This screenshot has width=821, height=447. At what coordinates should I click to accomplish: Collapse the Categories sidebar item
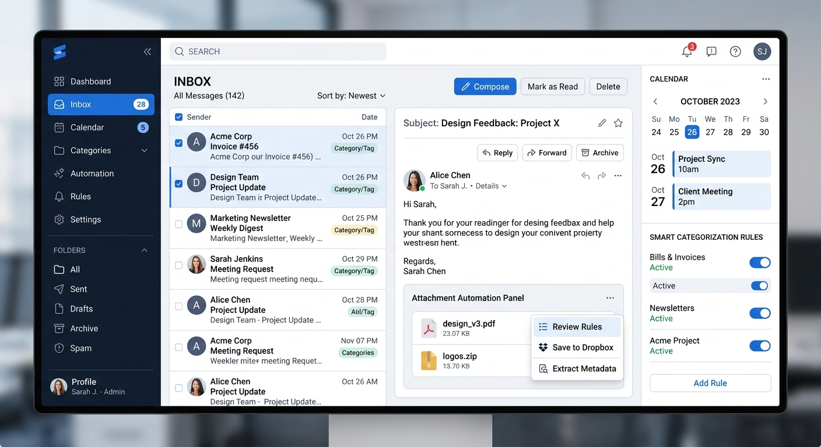pyautogui.click(x=143, y=150)
